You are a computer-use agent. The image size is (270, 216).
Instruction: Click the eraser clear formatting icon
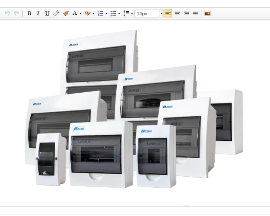(x=56, y=13)
